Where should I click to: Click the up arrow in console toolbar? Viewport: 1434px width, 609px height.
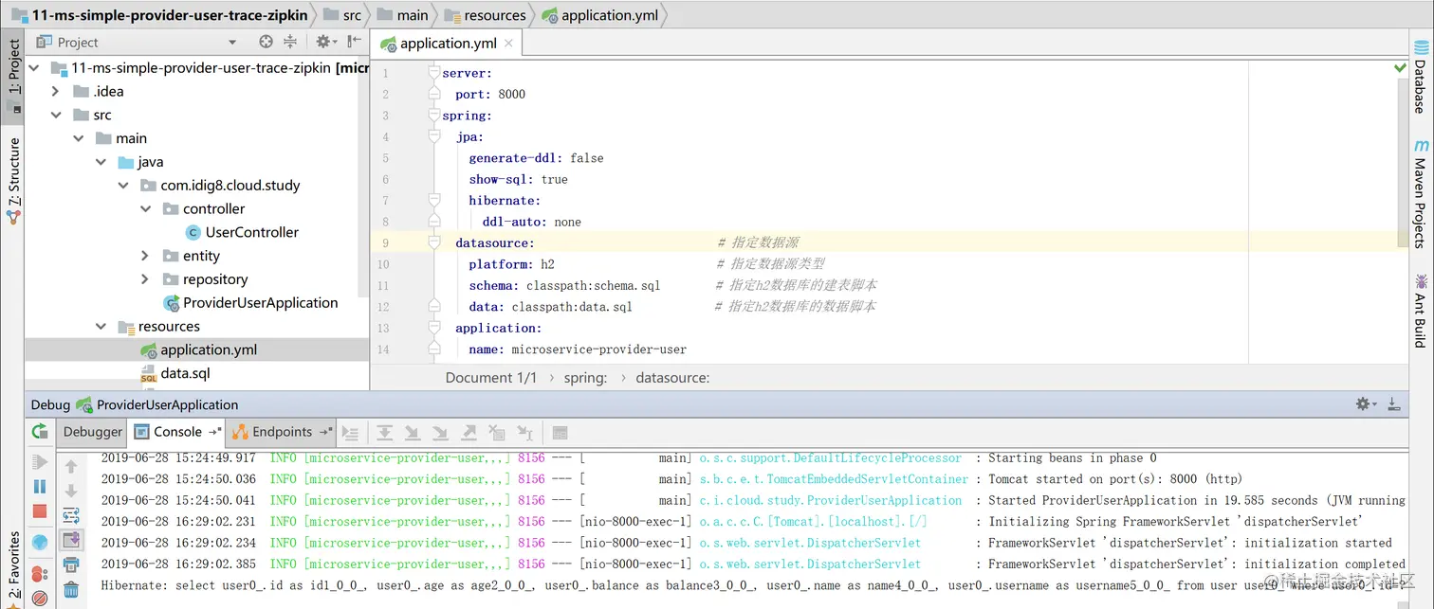[x=71, y=467]
